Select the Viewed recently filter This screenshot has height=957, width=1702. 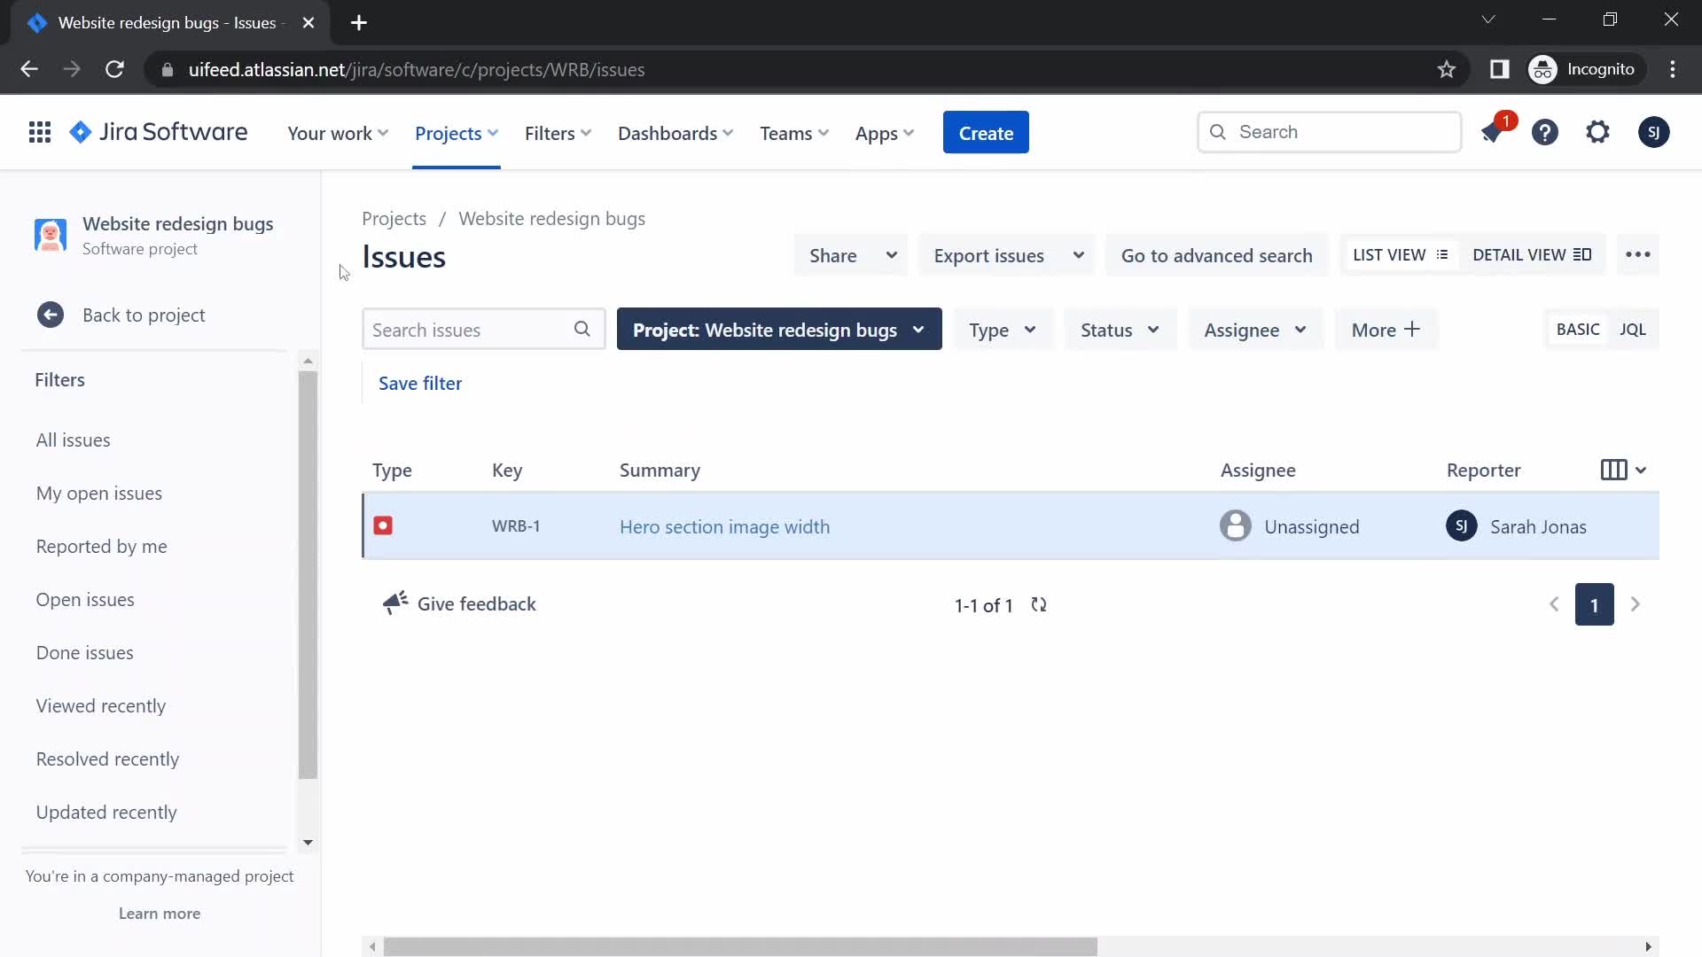101,705
